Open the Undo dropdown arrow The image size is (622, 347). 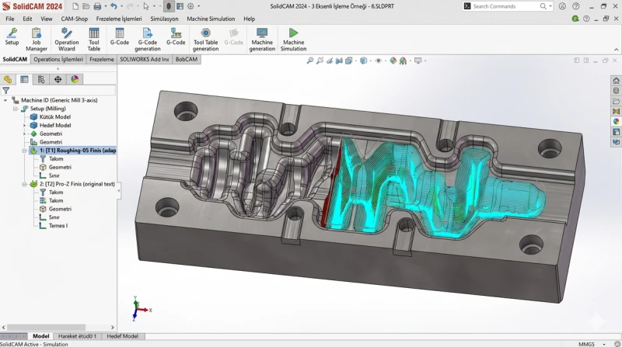point(121,6)
